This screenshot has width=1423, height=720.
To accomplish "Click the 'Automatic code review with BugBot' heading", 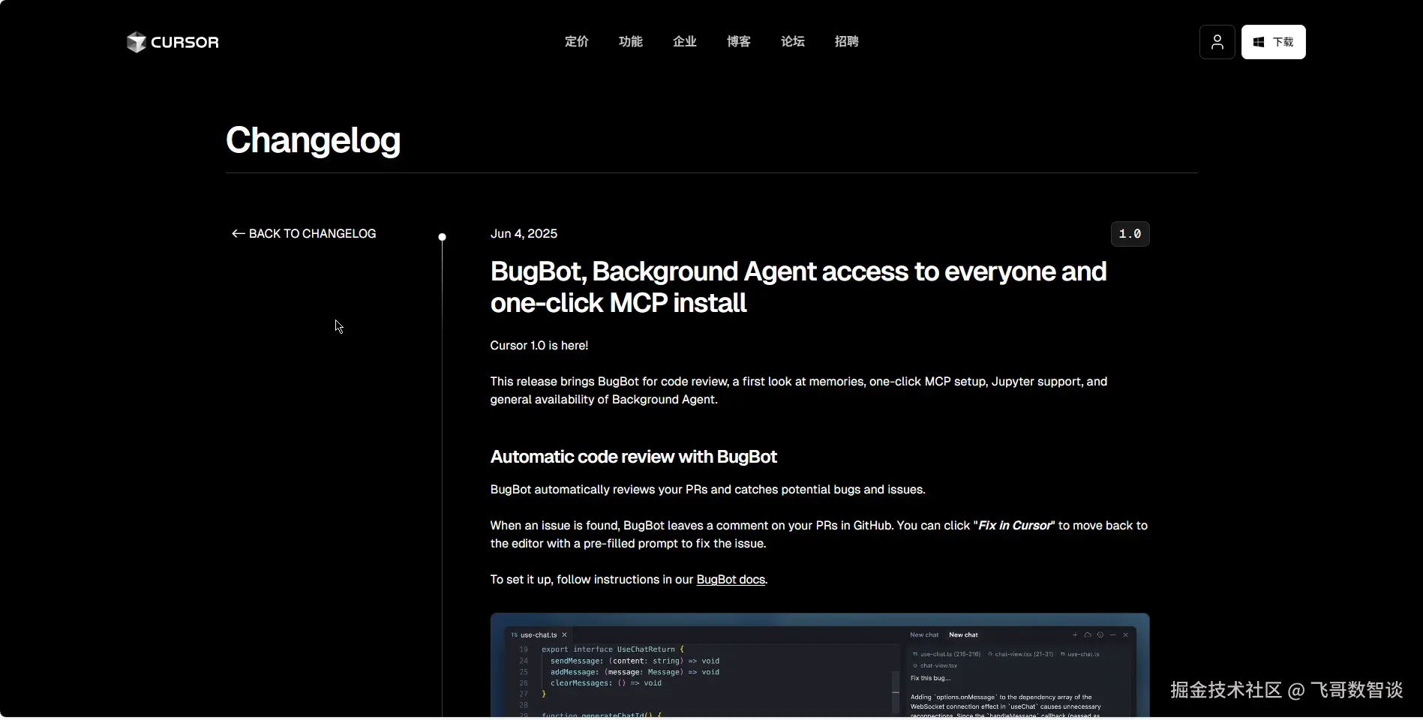I will pos(633,457).
